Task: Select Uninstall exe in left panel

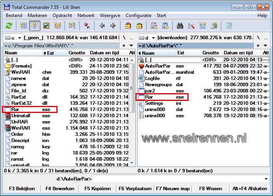Action: (67, 116)
